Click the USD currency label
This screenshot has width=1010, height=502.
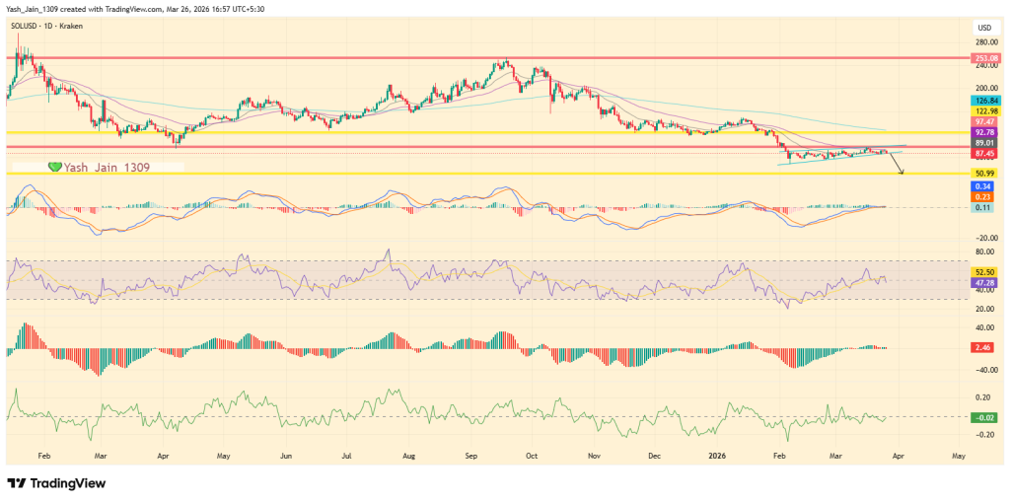click(983, 28)
